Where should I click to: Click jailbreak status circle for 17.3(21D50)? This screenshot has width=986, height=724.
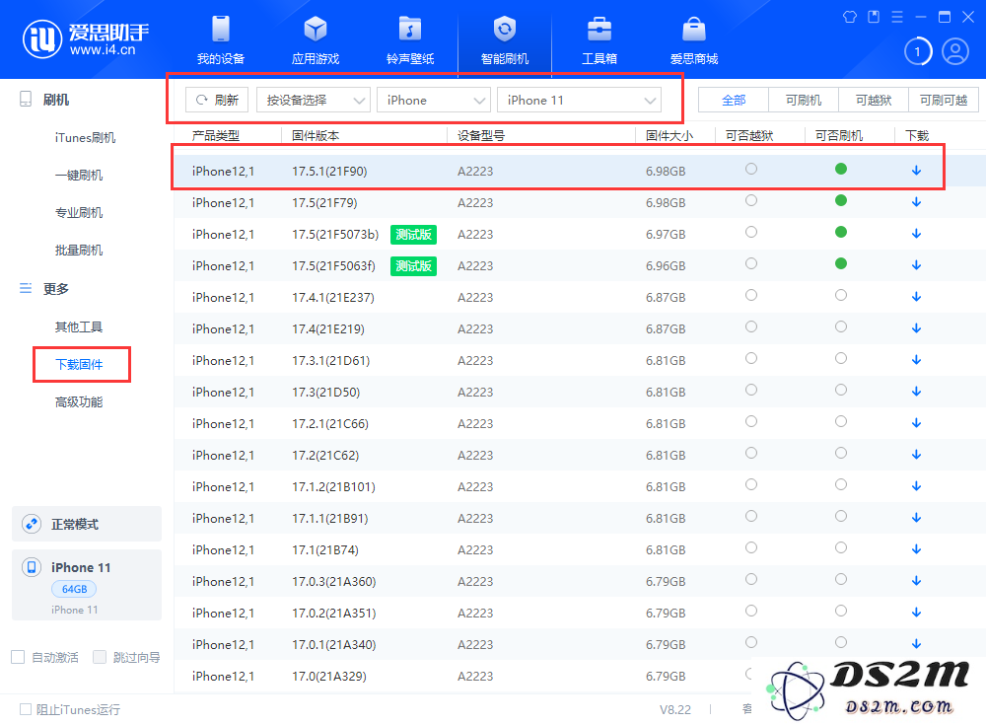coord(750,390)
